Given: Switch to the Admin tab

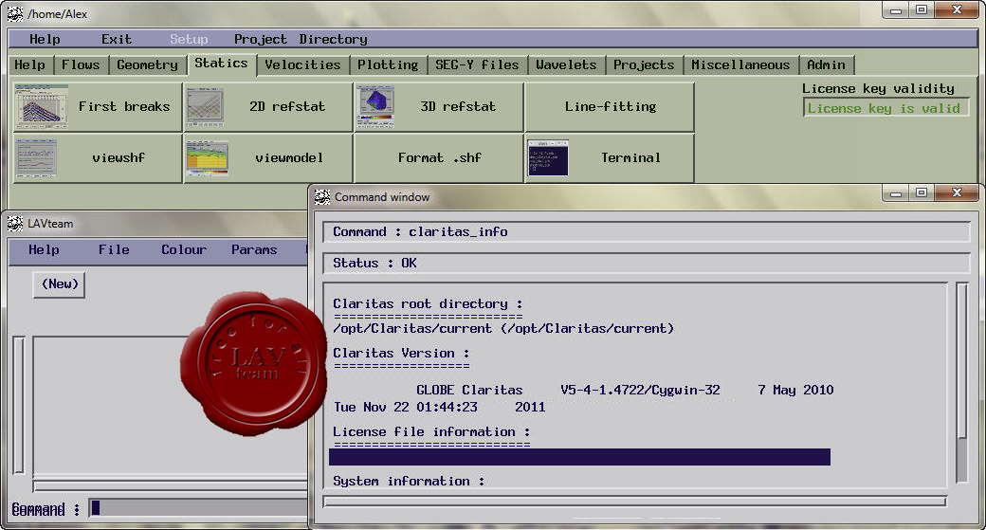Looking at the screenshot, I should click(827, 64).
